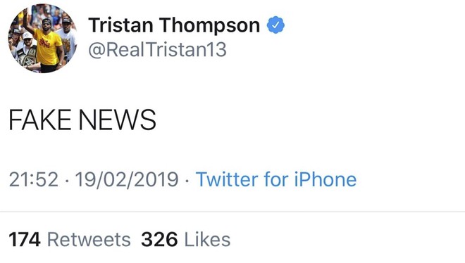Viewport: 465px width, 263px height.
Task: Click the first name Tristan in header
Action: click(x=120, y=25)
